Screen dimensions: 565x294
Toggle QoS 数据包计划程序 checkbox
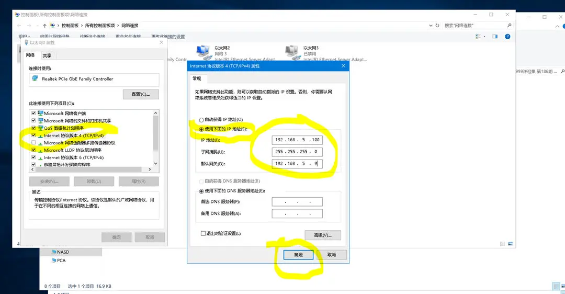point(33,128)
